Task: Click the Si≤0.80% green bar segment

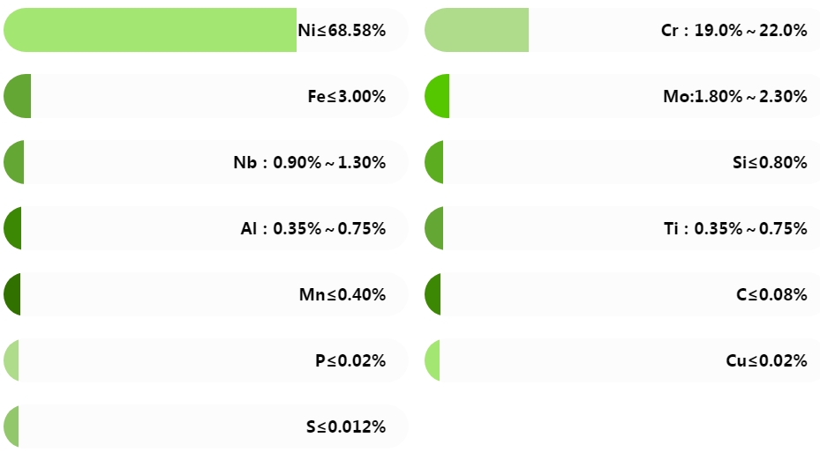Action: point(434,162)
